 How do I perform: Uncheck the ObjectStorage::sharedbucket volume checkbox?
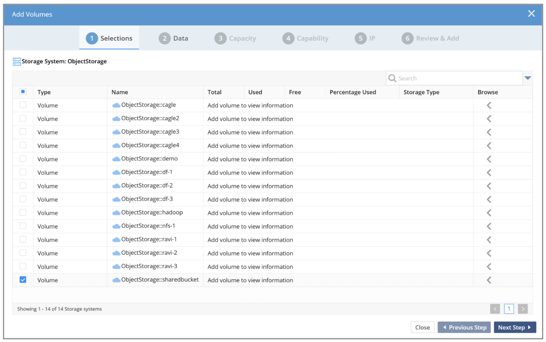(x=23, y=279)
